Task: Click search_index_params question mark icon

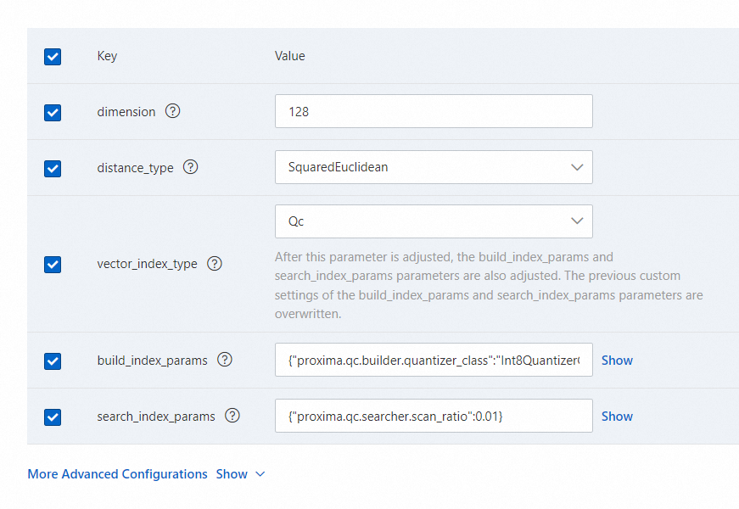Action: (232, 416)
